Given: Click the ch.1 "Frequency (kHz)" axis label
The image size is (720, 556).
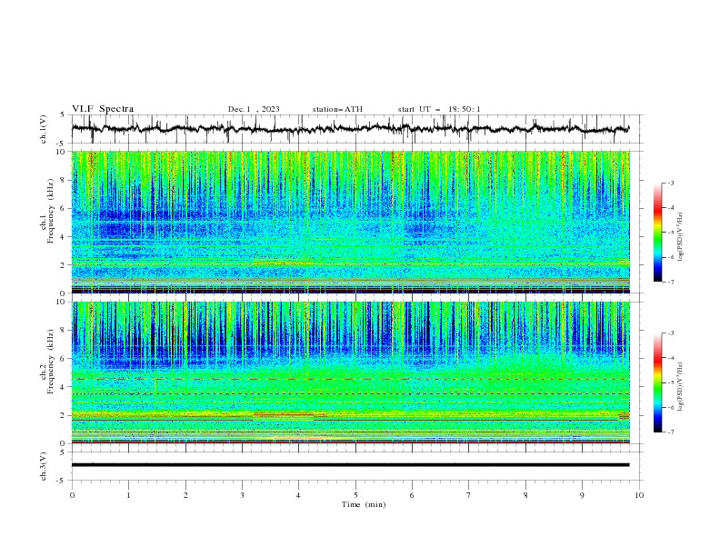Looking at the screenshot, I should pos(50,210).
